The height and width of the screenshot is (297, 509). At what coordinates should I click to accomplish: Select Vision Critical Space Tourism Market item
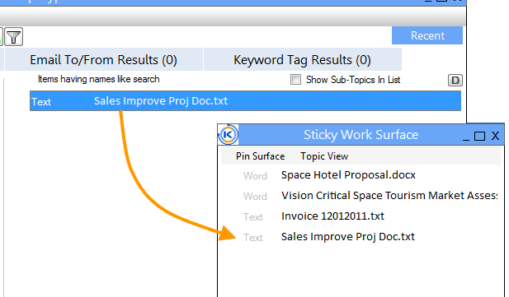pos(389,196)
